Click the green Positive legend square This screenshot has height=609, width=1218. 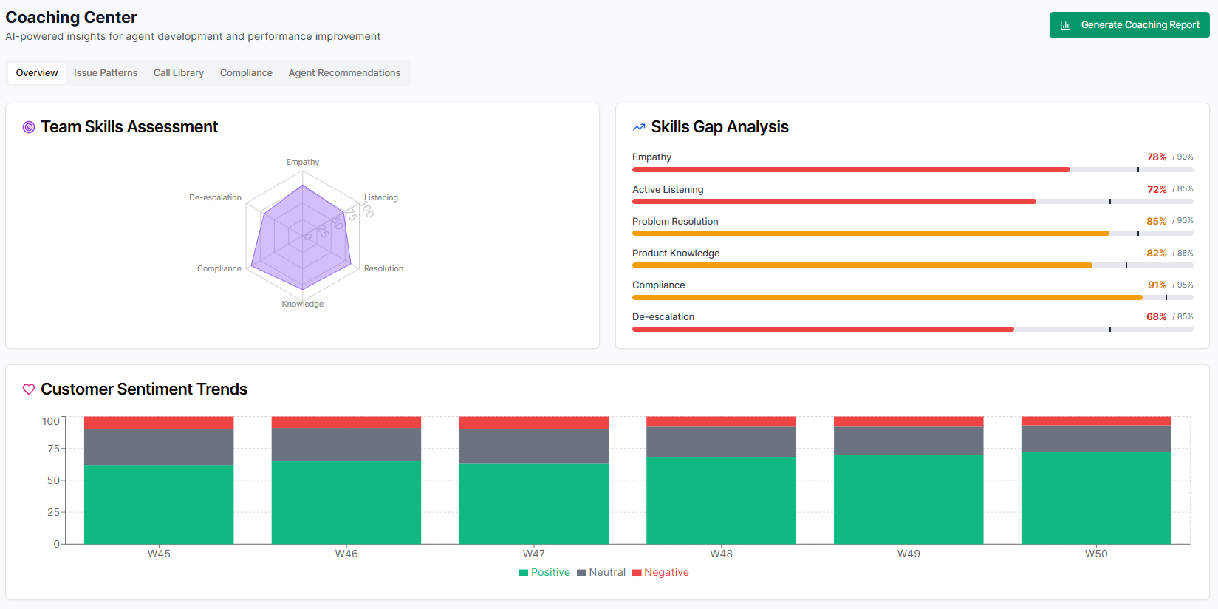[x=524, y=573]
